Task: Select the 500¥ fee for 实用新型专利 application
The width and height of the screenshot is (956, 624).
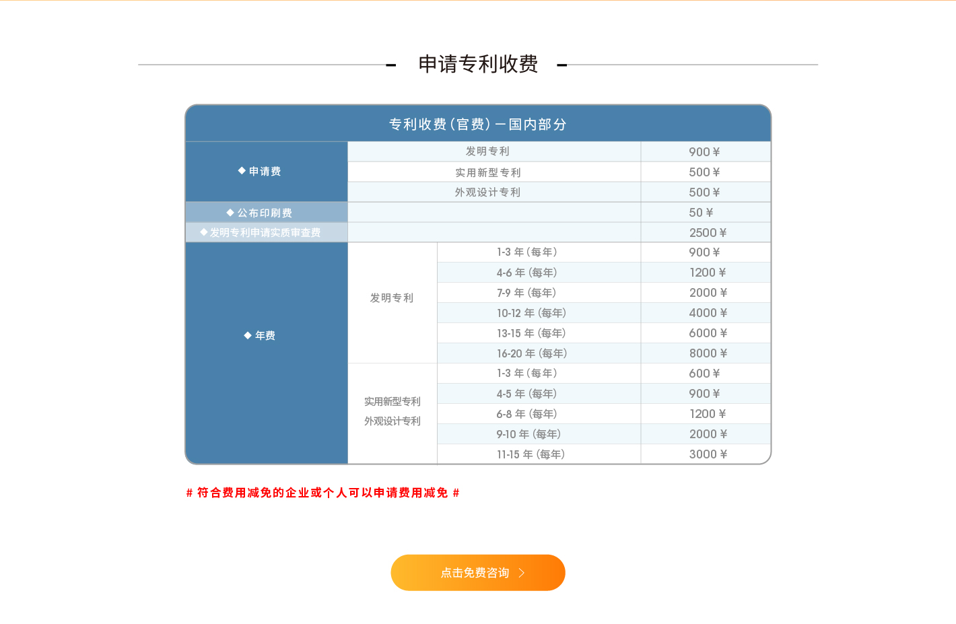Action: [x=704, y=172]
